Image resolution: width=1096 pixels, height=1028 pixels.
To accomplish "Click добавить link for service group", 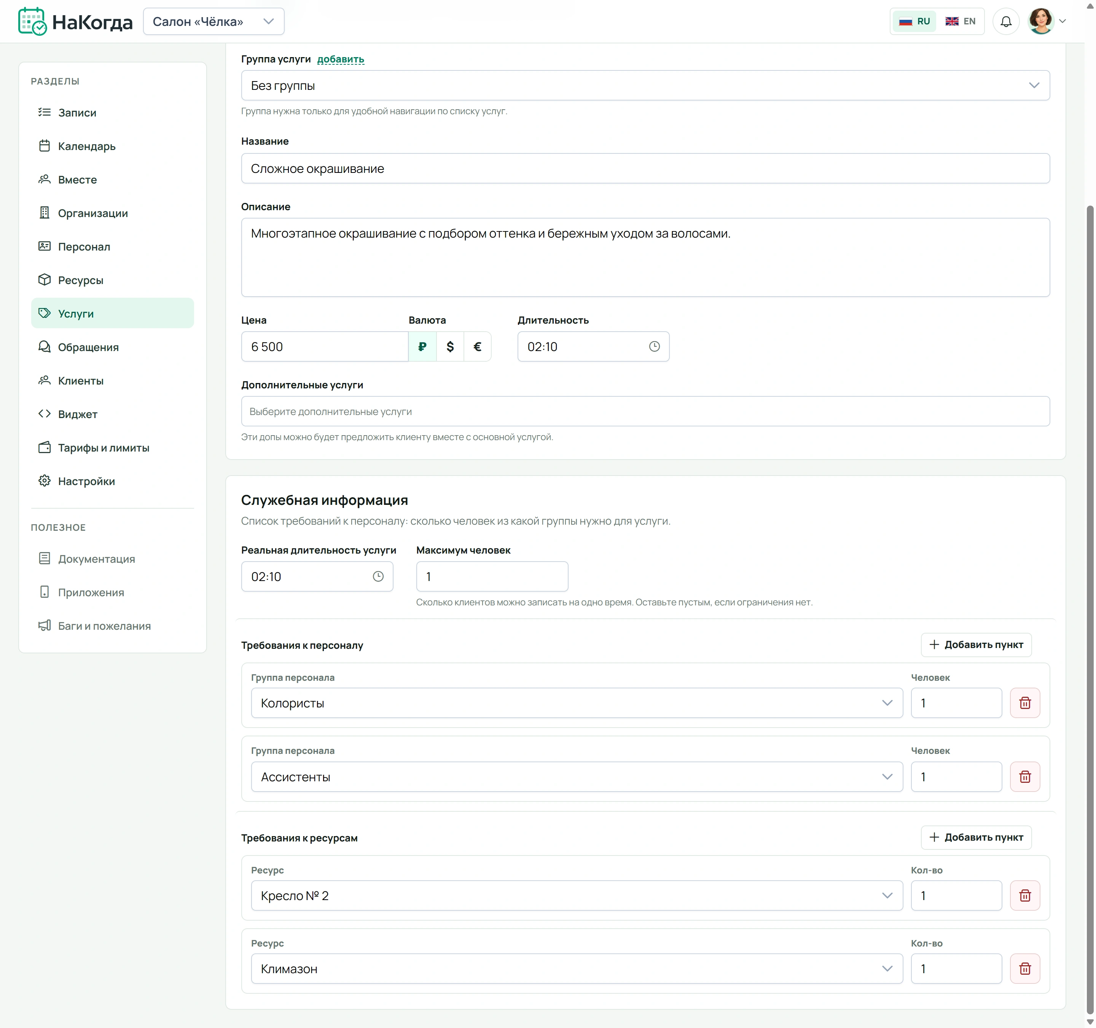I will (x=341, y=59).
